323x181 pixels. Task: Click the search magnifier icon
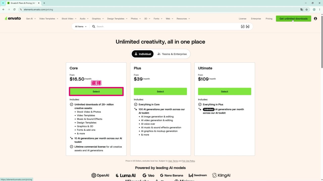pyautogui.click(x=94, y=26)
